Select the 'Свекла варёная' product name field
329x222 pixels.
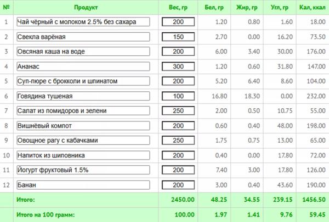coord(83,37)
